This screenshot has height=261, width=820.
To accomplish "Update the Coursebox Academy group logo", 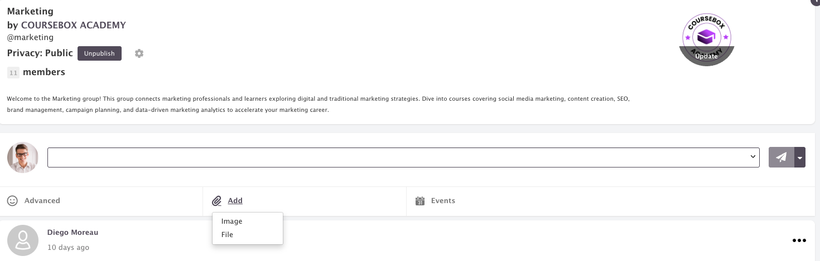I will (x=707, y=56).
